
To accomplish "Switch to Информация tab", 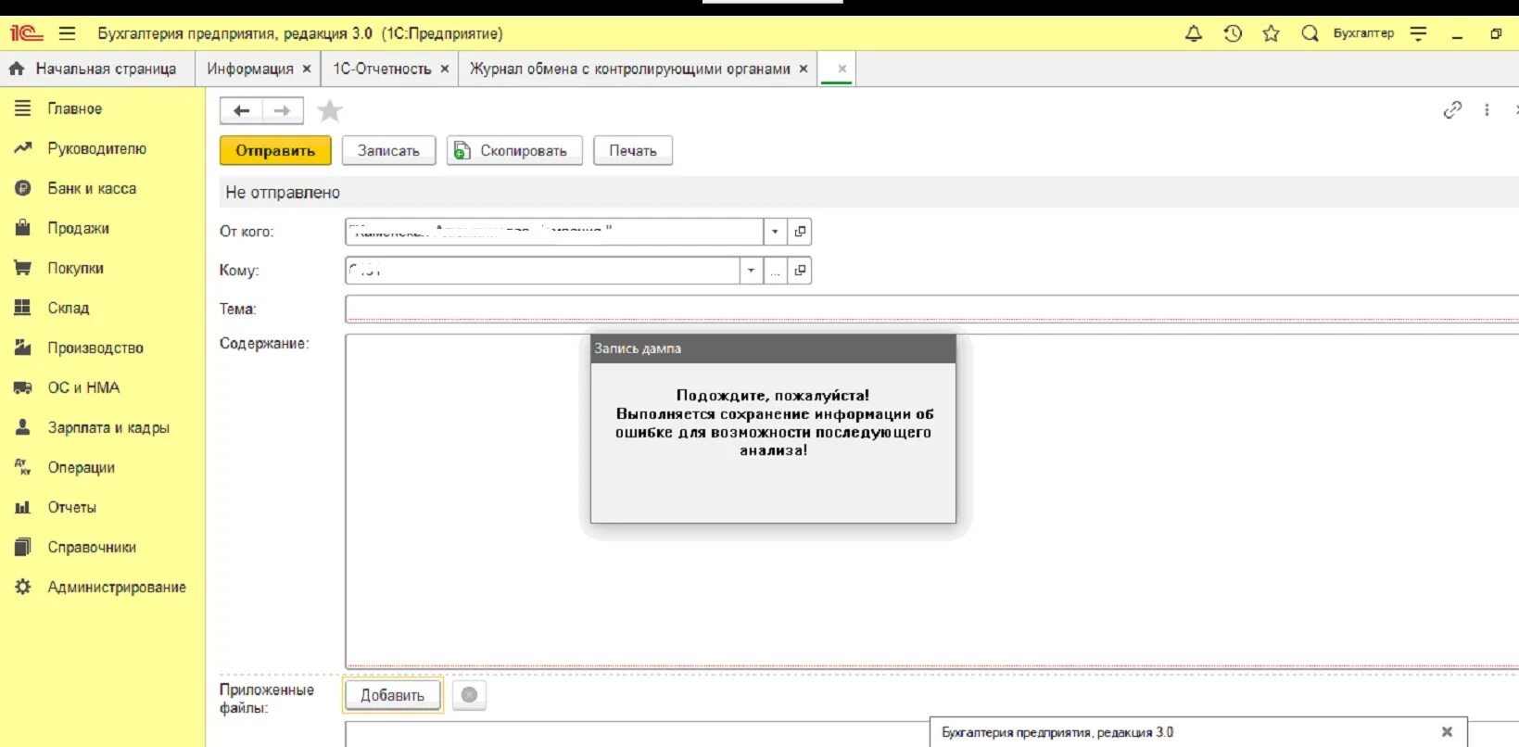I will (x=249, y=69).
